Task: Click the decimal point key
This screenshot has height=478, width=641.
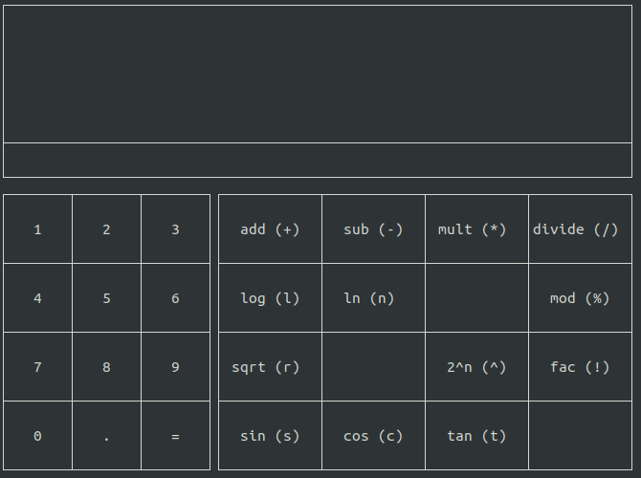Action: coord(107,436)
